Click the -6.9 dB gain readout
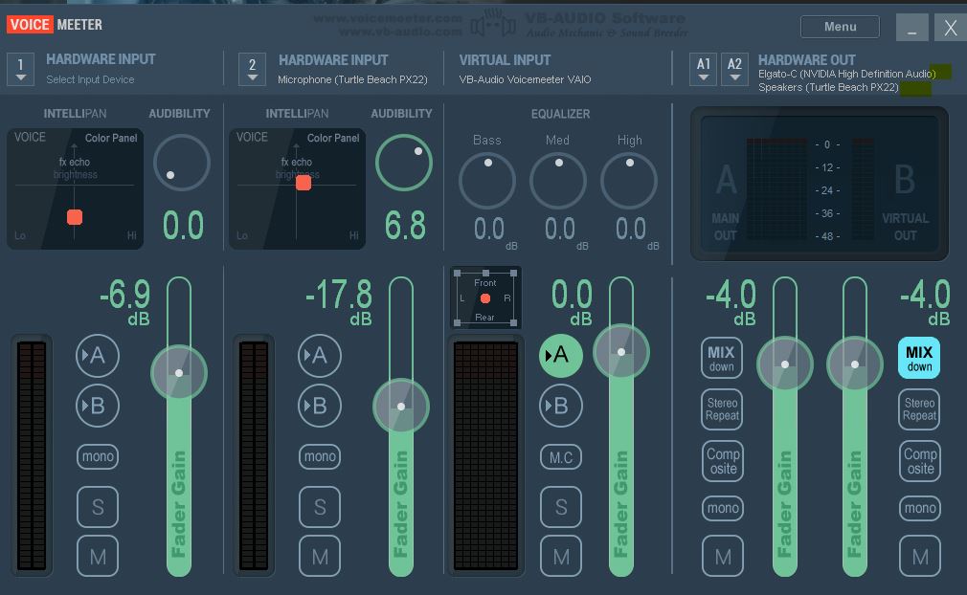The image size is (967, 595). click(124, 300)
